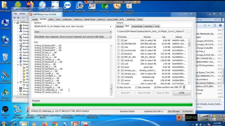Click the Explorer help question-mark icon

[220, 25]
